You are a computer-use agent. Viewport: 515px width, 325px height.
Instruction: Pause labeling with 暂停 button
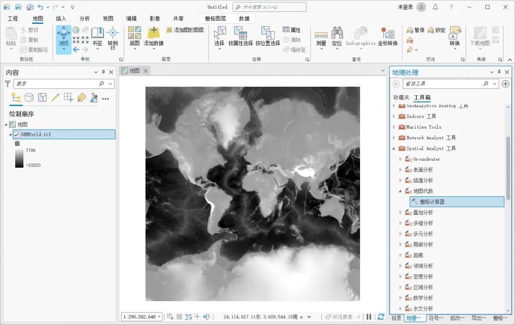point(415,30)
